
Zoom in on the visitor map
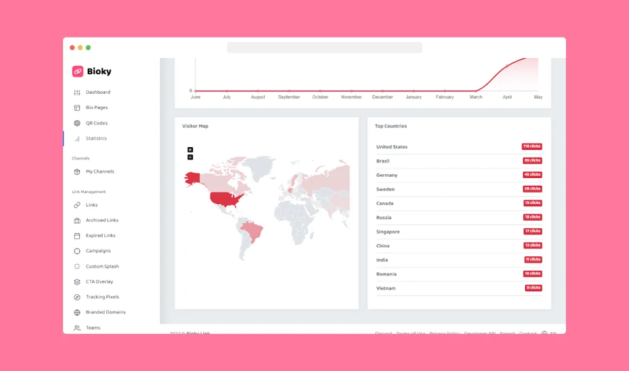coord(190,149)
